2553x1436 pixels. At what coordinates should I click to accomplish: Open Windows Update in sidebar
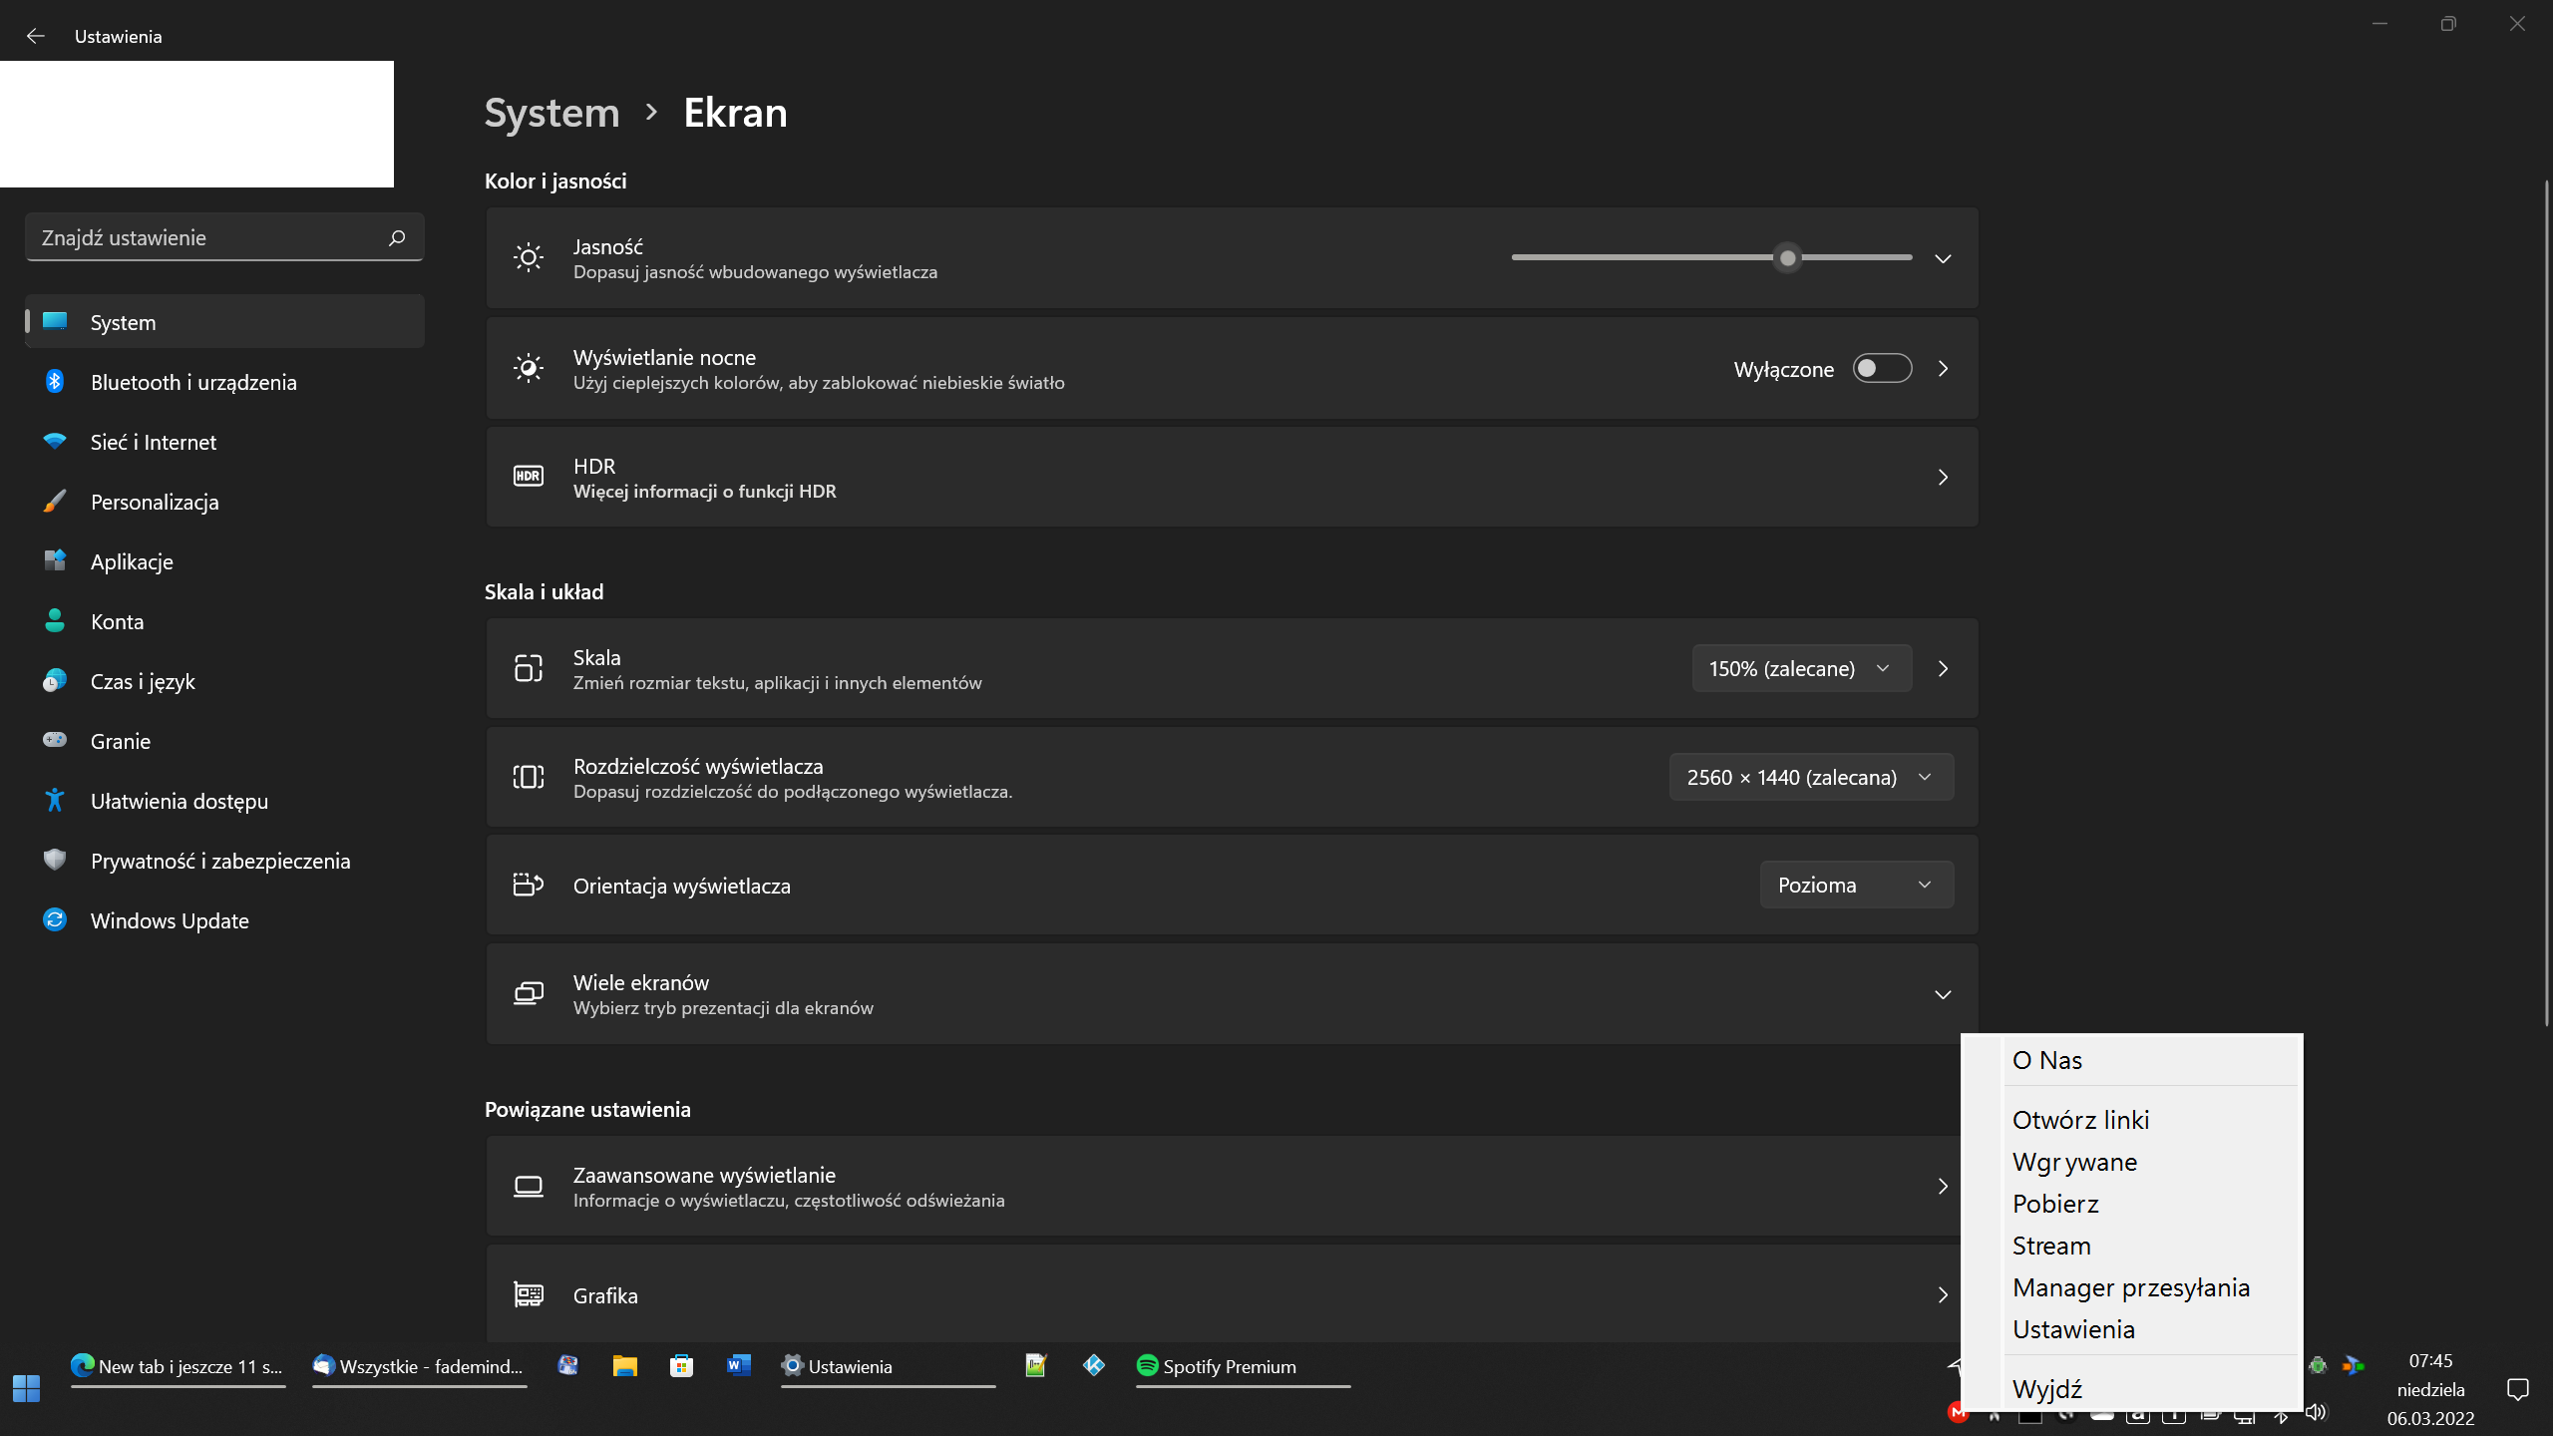pyautogui.click(x=169, y=920)
